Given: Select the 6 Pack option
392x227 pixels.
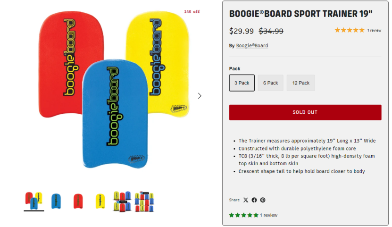Looking at the screenshot, I should pos(270,83).
